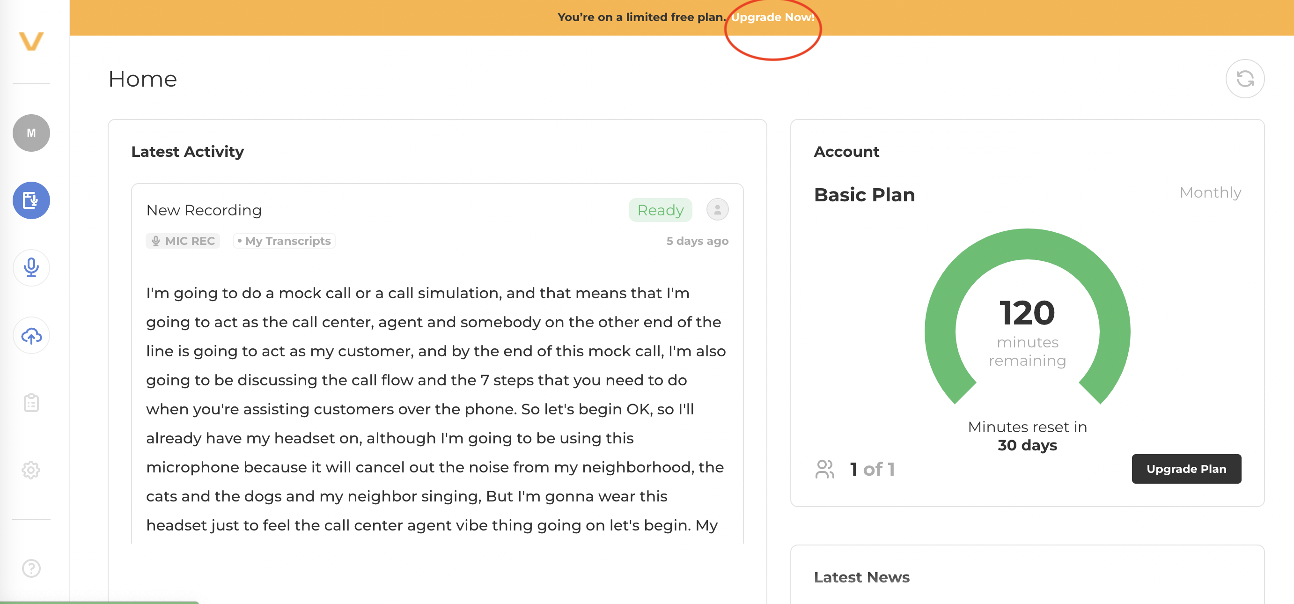Click the Upgrade Now! banner link

(x=772, y=18)
